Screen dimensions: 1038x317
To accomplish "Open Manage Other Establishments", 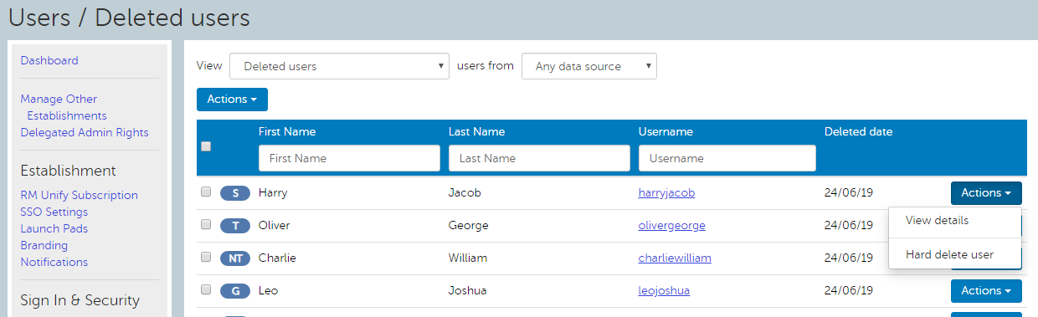I will point(64,107).
